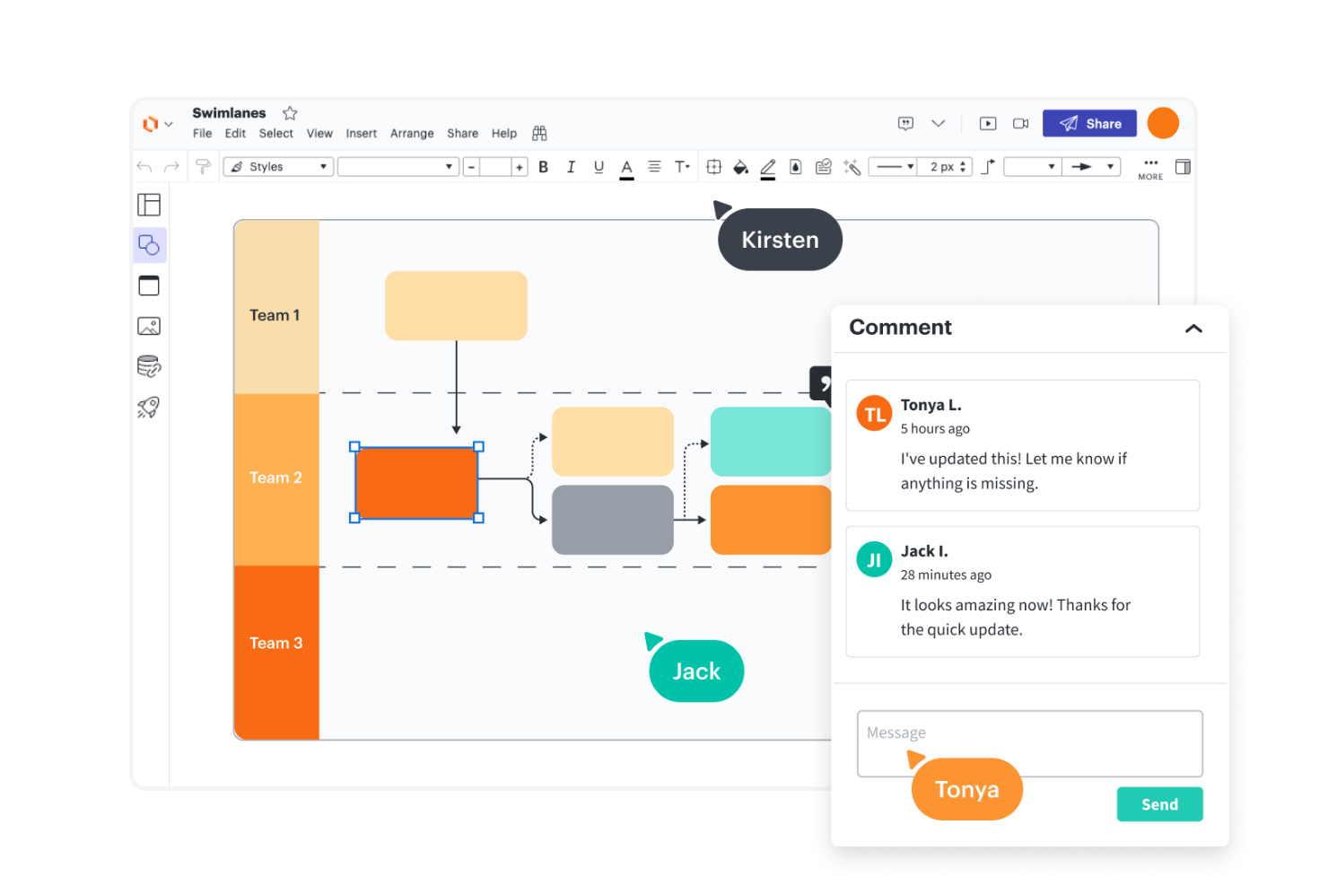Screen dimensions: 1328x886
Task: Open the Insert menu
Action: point(362,134)
